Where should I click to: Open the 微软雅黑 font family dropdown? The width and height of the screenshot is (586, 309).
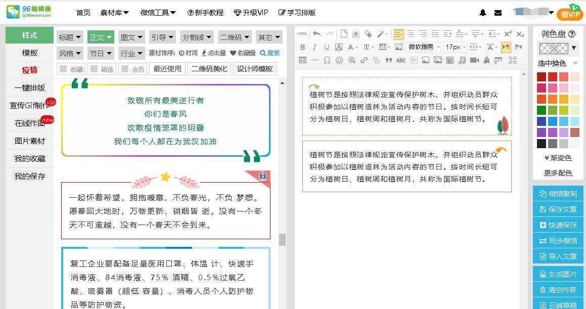tap(420, 47)
